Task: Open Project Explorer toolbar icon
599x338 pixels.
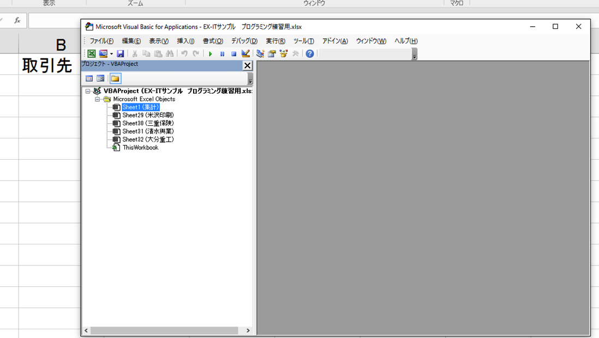Action: (x=260, y=54)
